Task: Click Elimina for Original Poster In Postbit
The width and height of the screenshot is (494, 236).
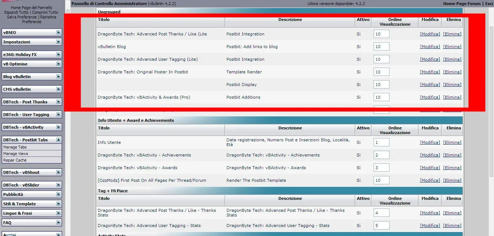Action: pos(452,72)
